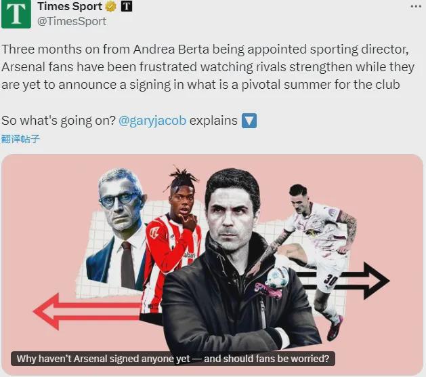The height and width of the screenshot is (377, 426).
Task: Open the three-dot more options menu
Action: (x=416, y=6)
